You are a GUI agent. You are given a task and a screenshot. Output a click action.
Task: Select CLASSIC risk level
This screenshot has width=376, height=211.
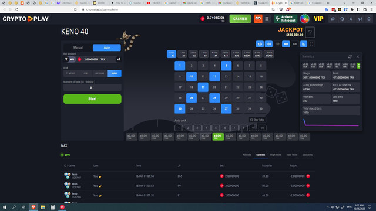70,73
